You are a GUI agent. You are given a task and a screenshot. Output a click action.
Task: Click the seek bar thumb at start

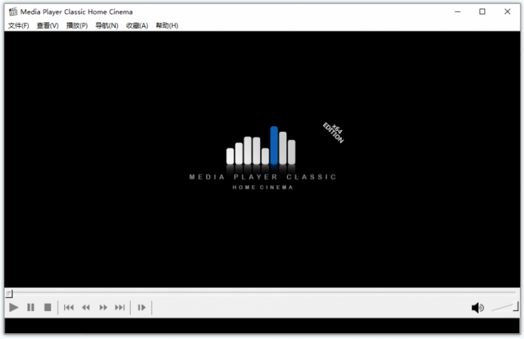tap(9, 294)
